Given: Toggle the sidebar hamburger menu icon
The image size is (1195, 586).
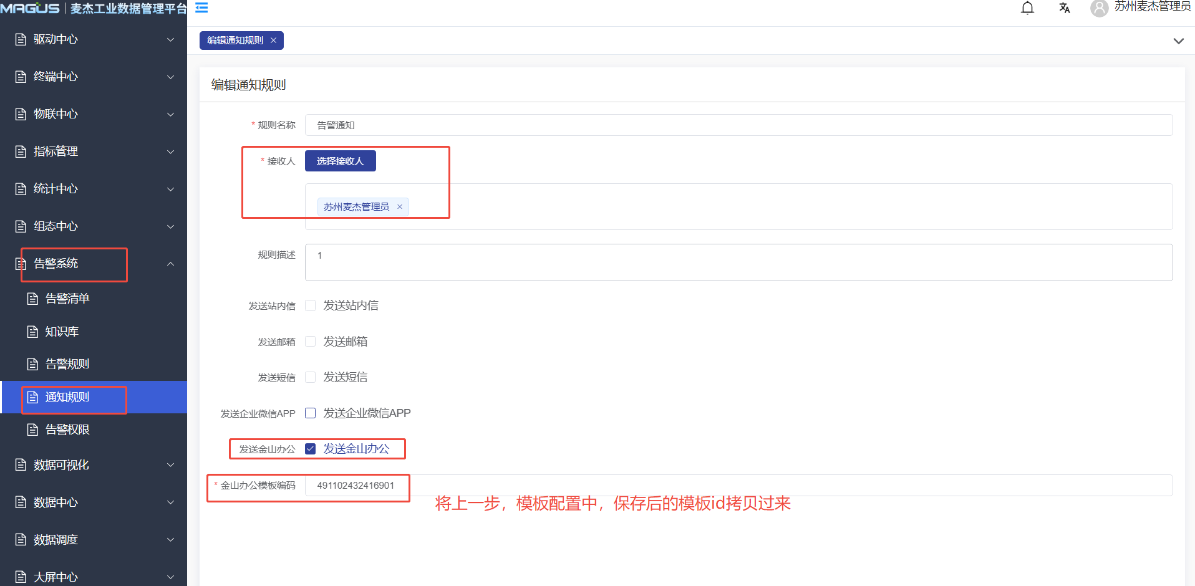Looking at the screenshot, I should [x=201, y=8].
